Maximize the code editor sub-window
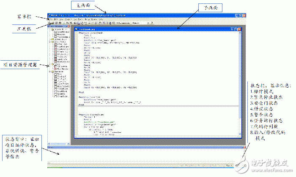This screenshot has width=296, height=177. 236,29
